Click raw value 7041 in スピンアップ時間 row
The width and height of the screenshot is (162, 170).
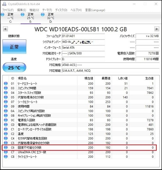pos(150,88)
